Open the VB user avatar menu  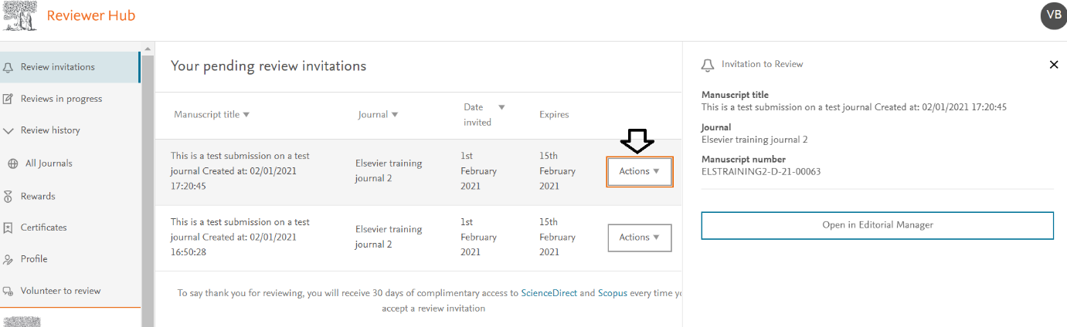pos(1053,15)
